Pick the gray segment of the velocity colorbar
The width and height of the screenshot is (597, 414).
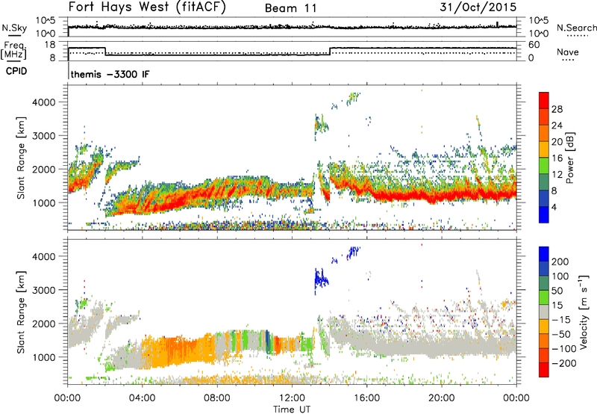544,312
